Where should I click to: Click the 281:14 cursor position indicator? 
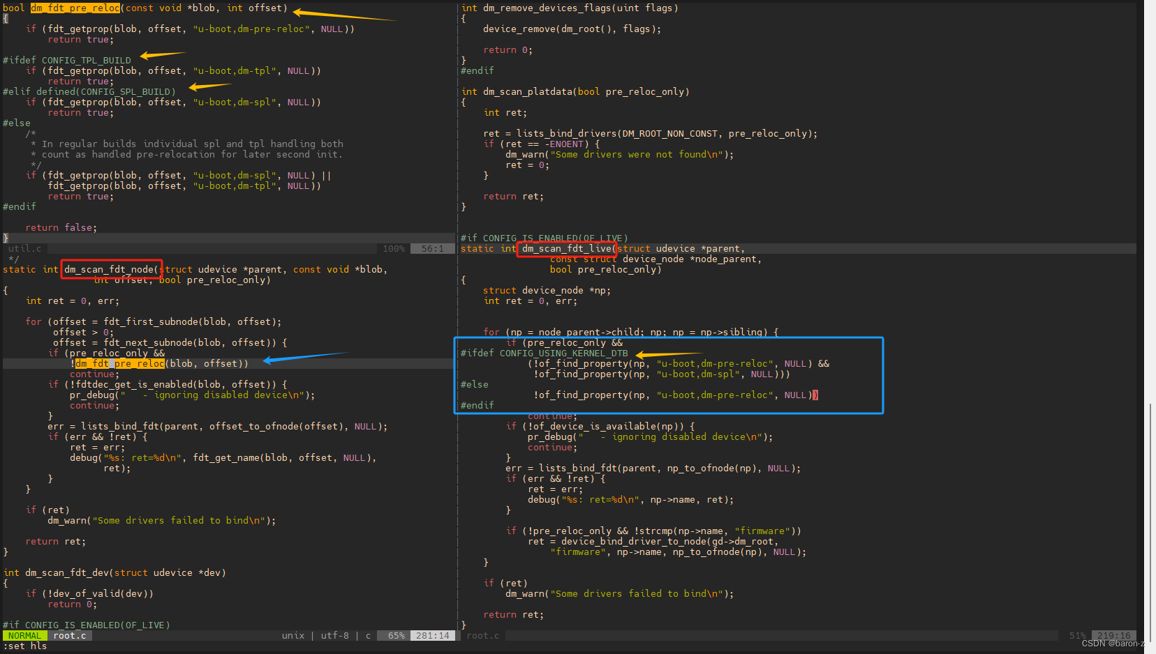(x=433, y=635)
